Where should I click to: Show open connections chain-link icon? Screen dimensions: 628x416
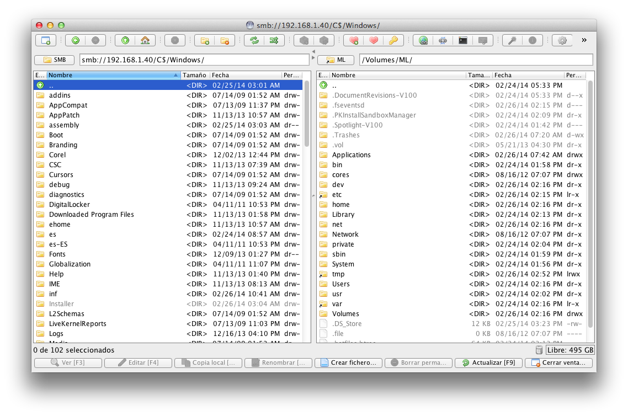[443, 40]
